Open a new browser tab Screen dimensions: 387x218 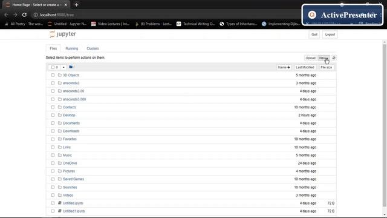click(76, 5)
